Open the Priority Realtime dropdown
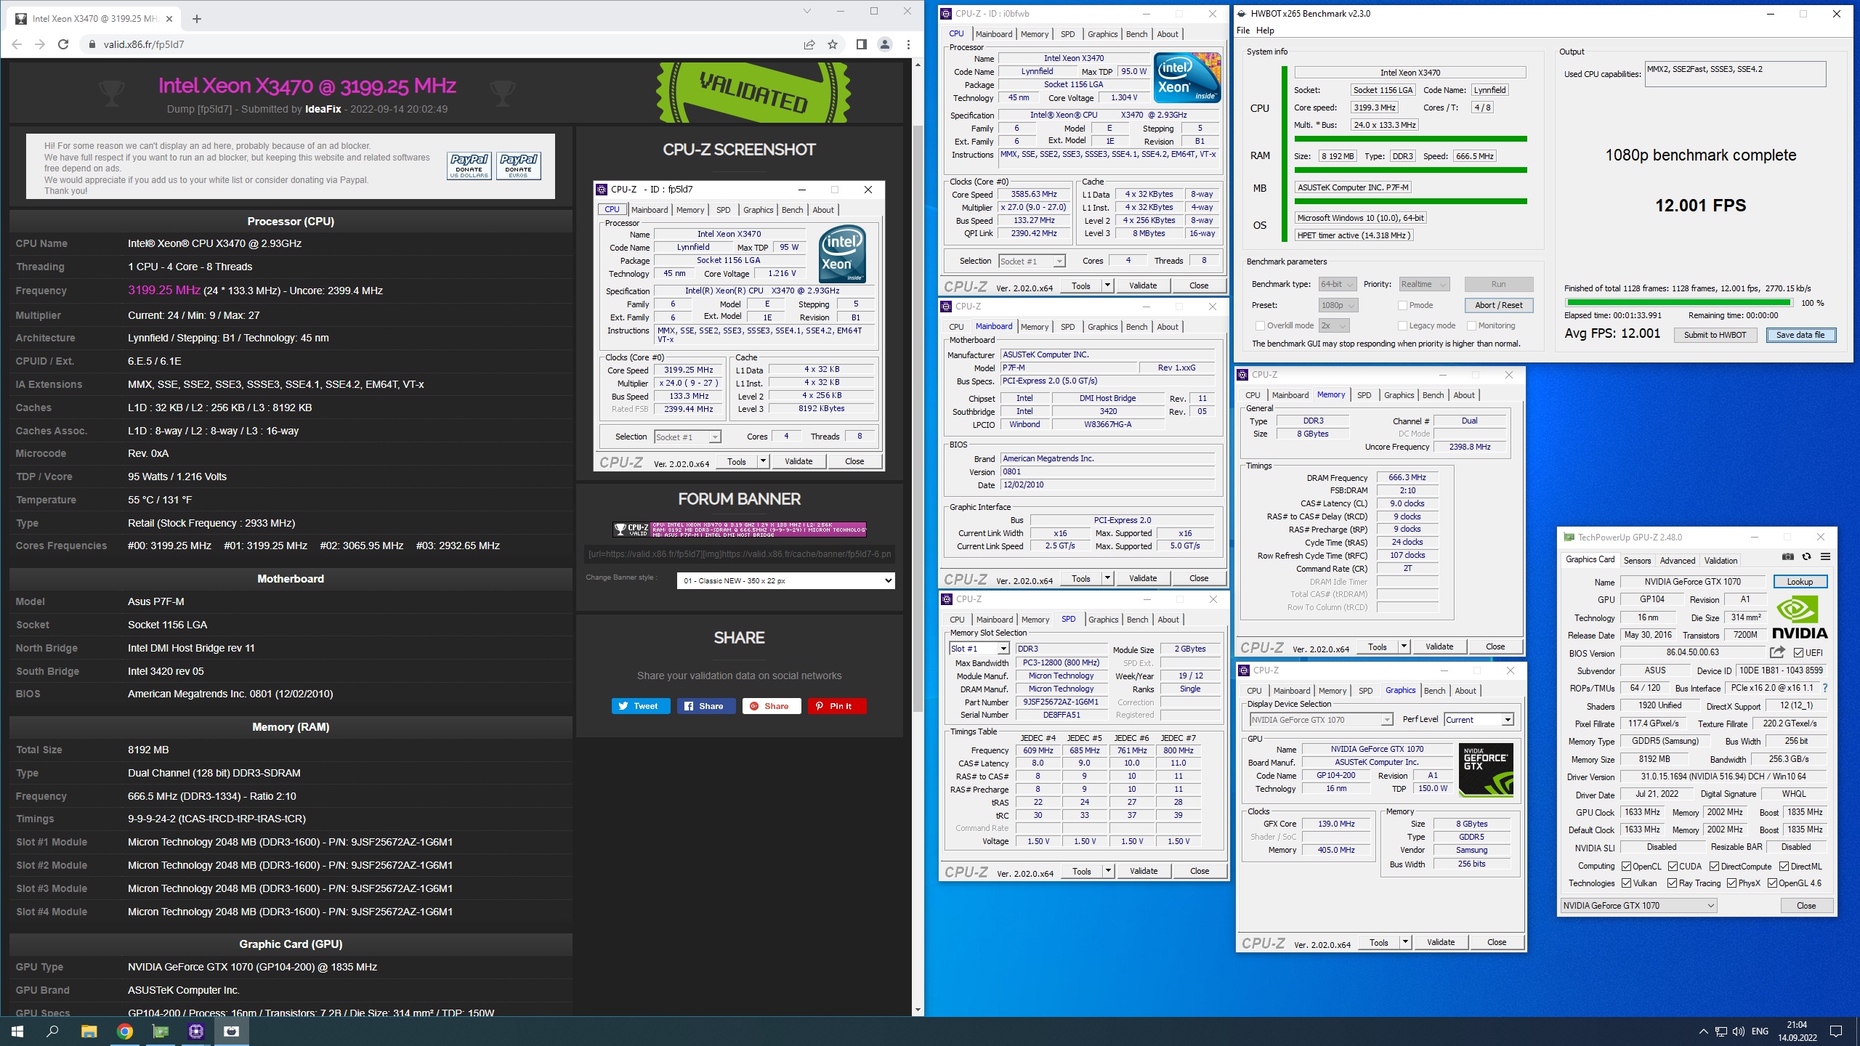 click(x=1423, y=284)
